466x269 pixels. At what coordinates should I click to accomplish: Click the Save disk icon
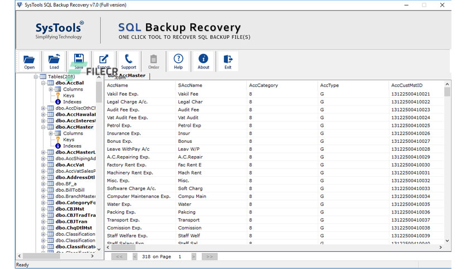coord(79,59)
